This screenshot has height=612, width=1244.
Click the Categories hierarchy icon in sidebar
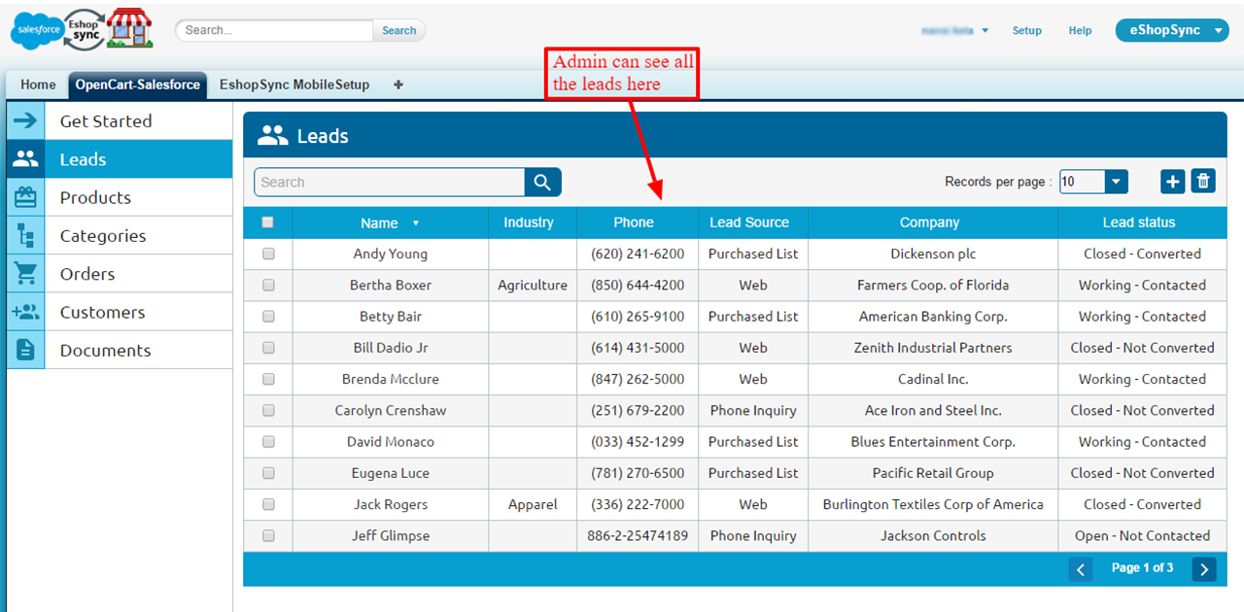pos(25,235)
